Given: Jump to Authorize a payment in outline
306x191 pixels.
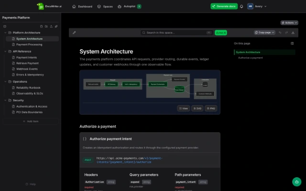Looking at the screenshot, I should click(x=251, y=58).
